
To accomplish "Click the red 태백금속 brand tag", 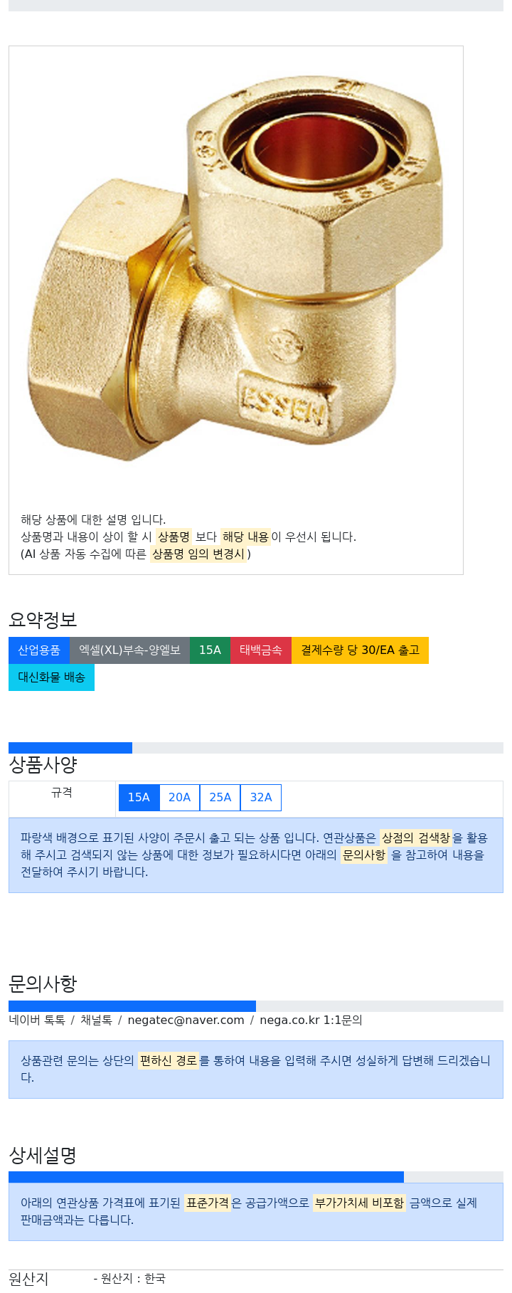I will pos(261,650).
